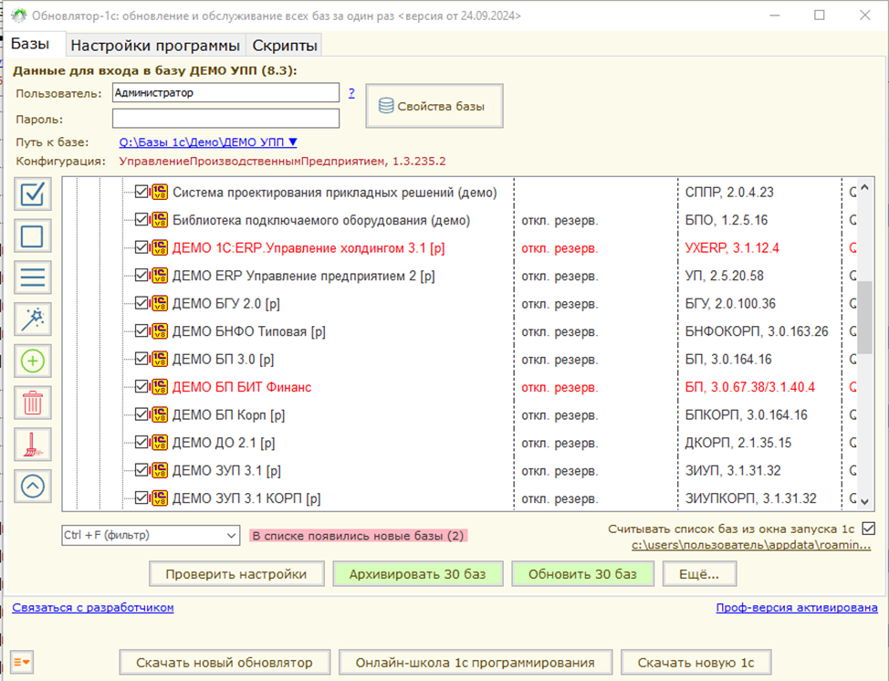The height and width of the screenshot is (681, 889).
Task: Select ДЕМО ЗУП 3.1 КОРП row text
Action: point(246,498)
